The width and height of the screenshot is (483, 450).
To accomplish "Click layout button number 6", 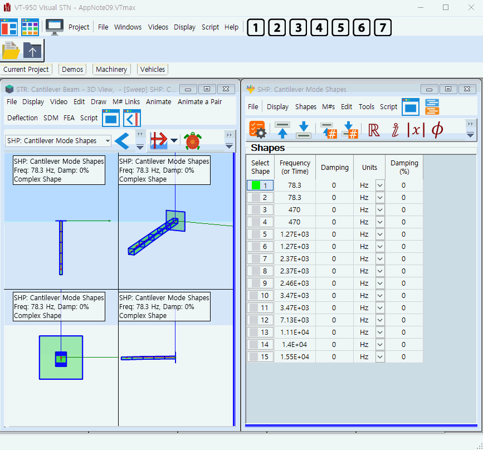I will 362,28.
